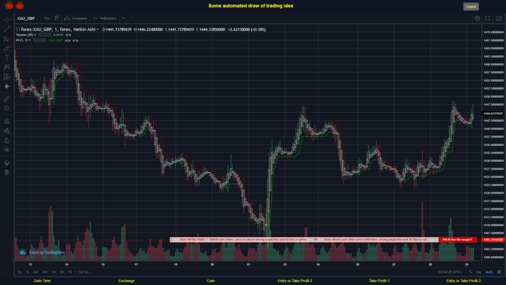Toggle percentage scale mode

pyautogui.click(x=470, y=272)
